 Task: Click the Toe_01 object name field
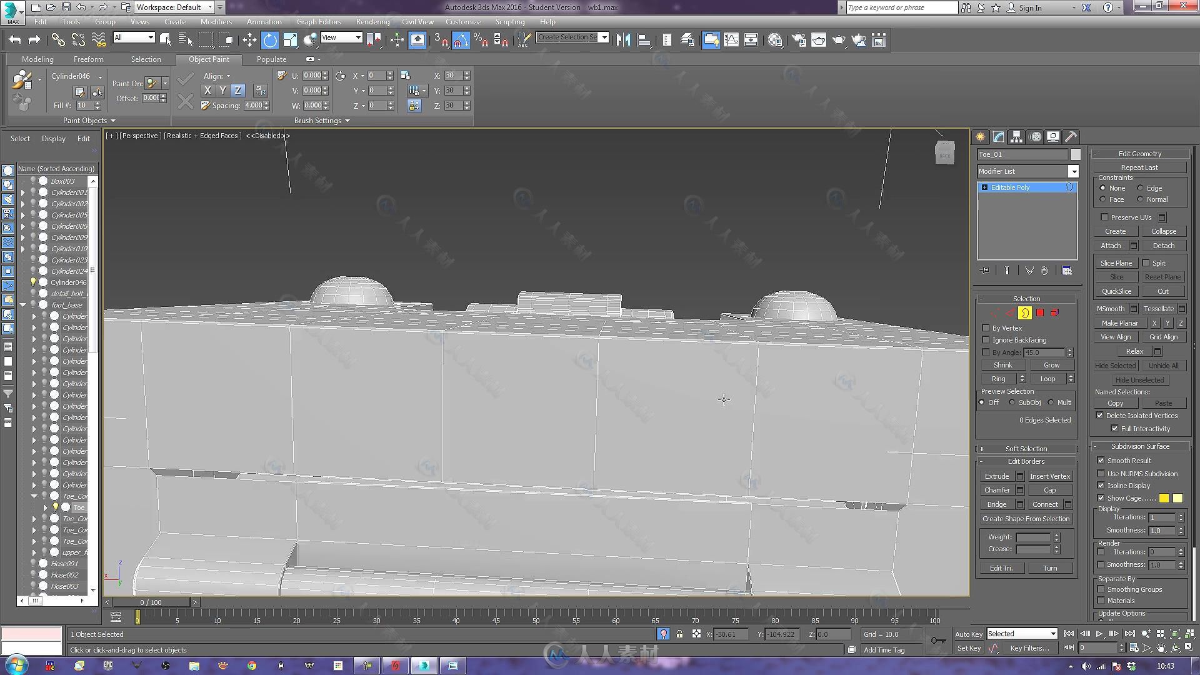[x=1022, y=154]
